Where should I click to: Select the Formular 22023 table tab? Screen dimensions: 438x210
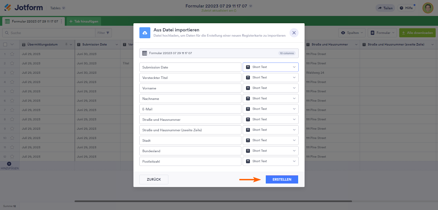[32, 21]
